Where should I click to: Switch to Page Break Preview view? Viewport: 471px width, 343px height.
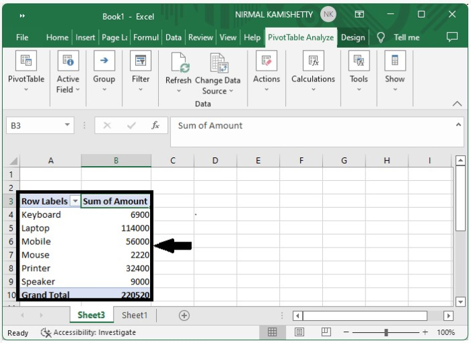326,332
